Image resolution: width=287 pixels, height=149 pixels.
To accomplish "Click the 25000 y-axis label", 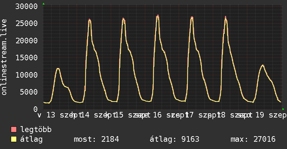I will [26, 23].
